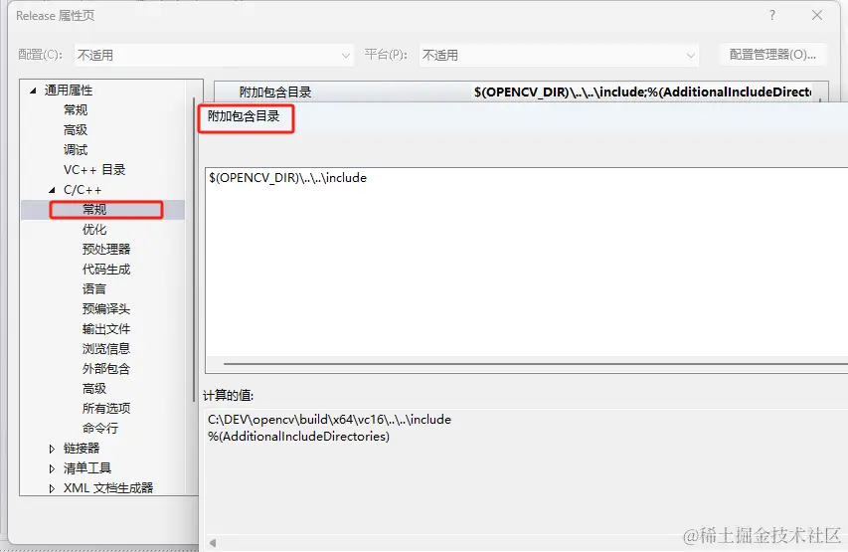Click the 计算的值 label
The image size is (848, 552).
point(228,396)
